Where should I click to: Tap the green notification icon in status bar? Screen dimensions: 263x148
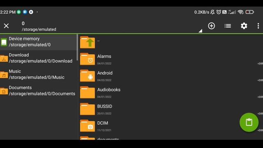click(x=19, y=12)
